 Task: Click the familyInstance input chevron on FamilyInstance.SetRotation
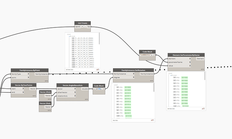(x=133, y=74)
